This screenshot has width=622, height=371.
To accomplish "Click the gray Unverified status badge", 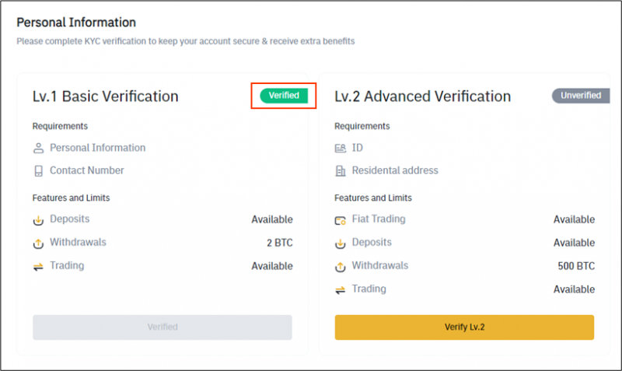I will 581,96.
